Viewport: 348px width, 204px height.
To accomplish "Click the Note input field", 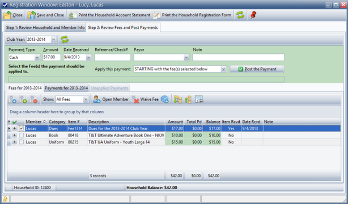I will 239,57.
